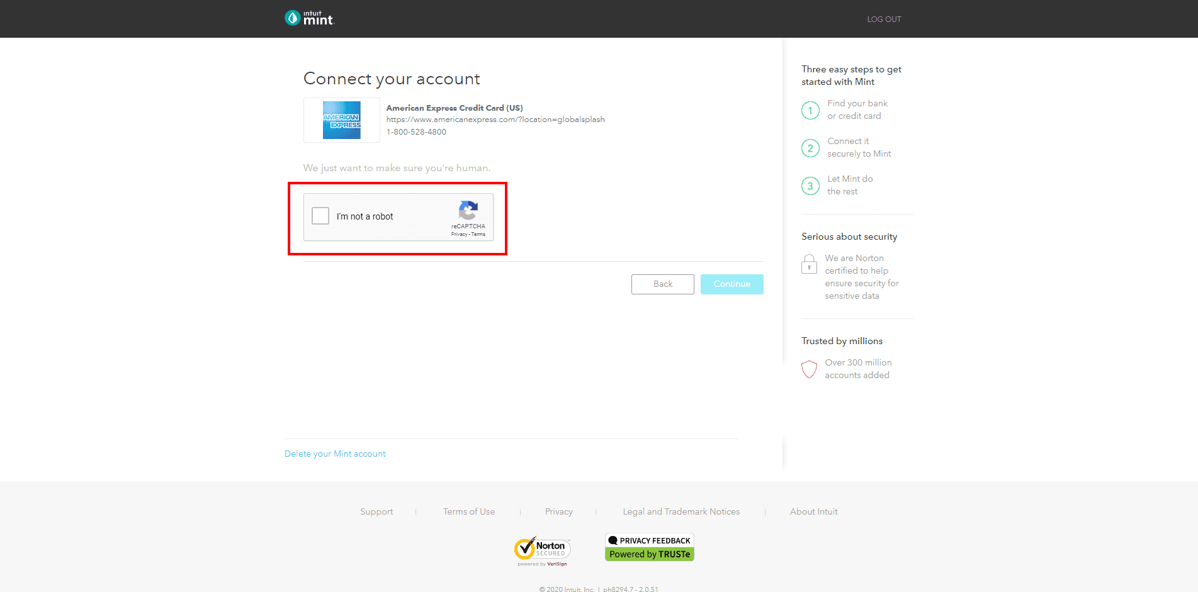The height and width of the screenshot is (592, 1198).
Task: Click the americanexpress.com URL text
Action: (x=495, y=120)
